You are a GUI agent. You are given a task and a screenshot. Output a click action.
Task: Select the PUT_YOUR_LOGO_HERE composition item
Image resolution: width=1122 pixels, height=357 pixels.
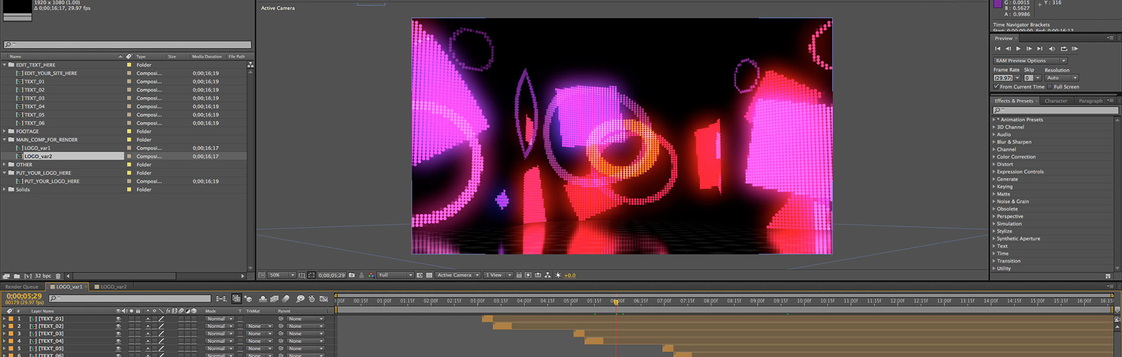(x=51, y=181)
